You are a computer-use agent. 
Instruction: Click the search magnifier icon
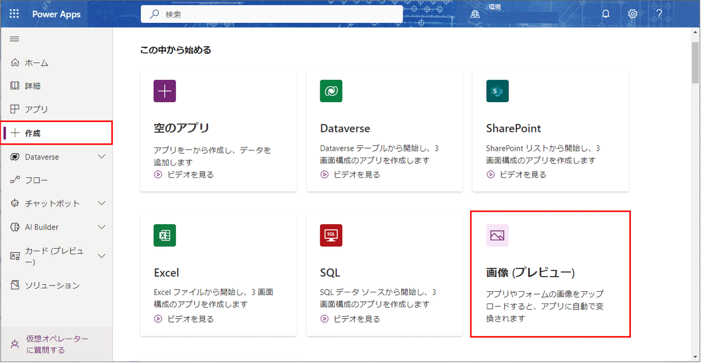coord(154,14)
